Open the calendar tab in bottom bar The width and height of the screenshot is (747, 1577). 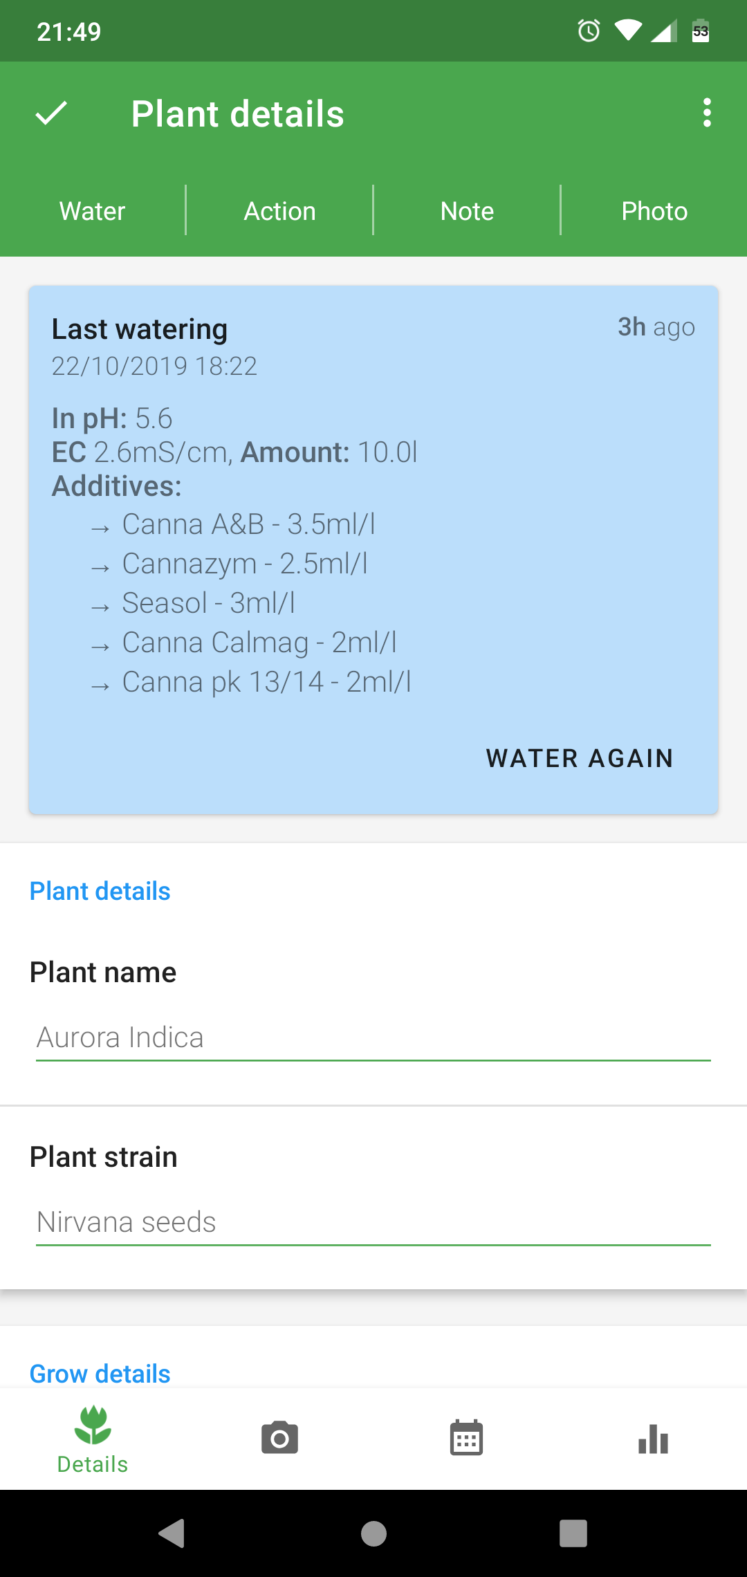pos(466,1439)
